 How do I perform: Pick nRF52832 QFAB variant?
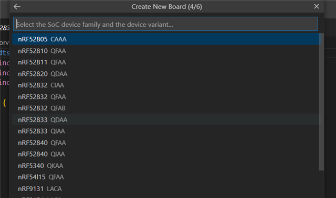[x=166, y=108]
